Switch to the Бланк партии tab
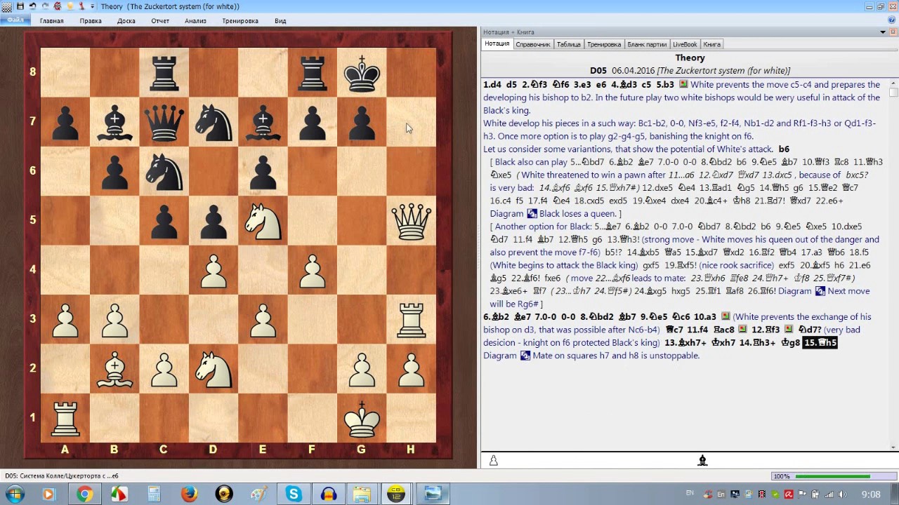Screen dimensions: 899x505 pos(647,44)
